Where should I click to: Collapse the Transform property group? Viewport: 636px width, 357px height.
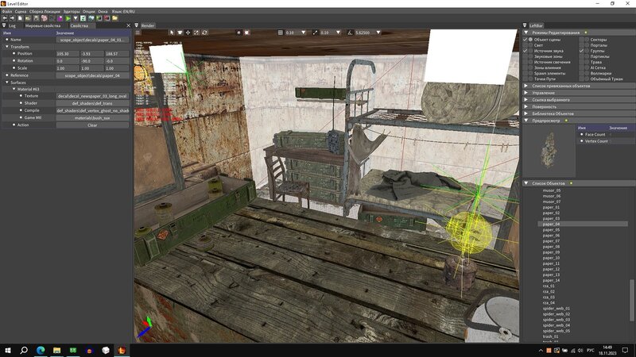pyautogui.click(x=6, y=46)
